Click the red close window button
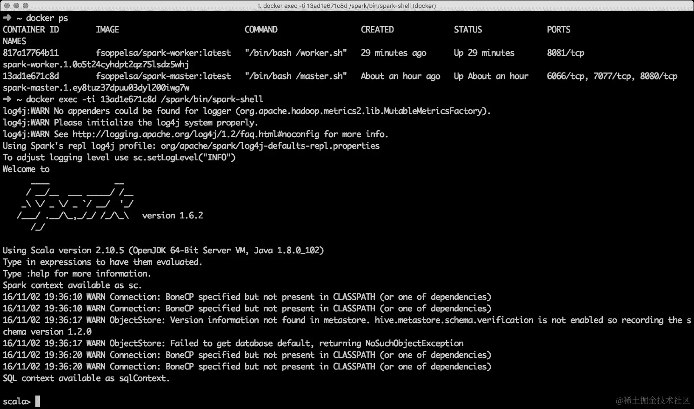Screen dimensions: 694x409 coord(7,6)
